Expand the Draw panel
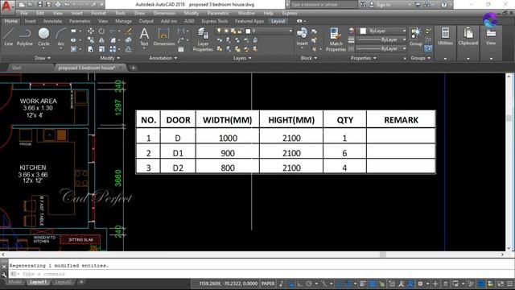The height and width of the screenshot is (290, 515). 43,58
